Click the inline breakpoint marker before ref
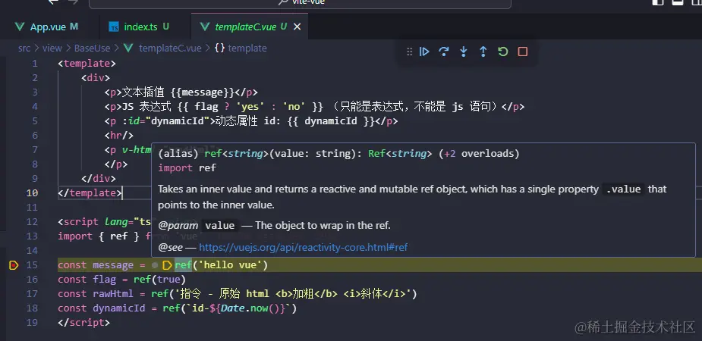 pos(166,265)
